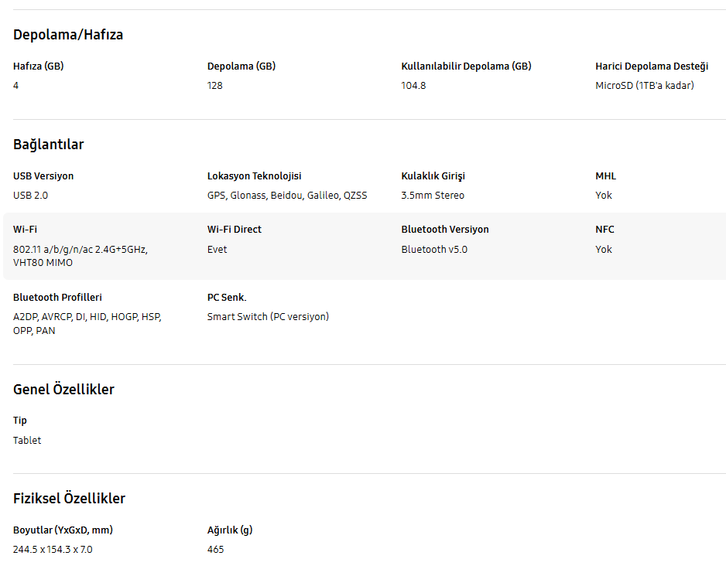The height and width of the screenshot is (576, 726).
Task: Click the Kullanılabilir Depolama (GB) label
Action: pyautogui.click(x=466, y=66)
